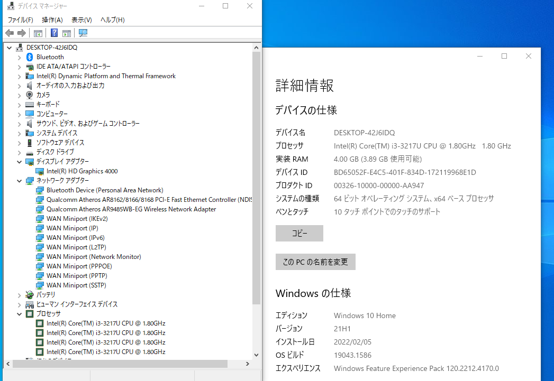Open the Action (操作(A)) menu
The width and height of the screenshot is (554, 381).
[x=52, y=20]
